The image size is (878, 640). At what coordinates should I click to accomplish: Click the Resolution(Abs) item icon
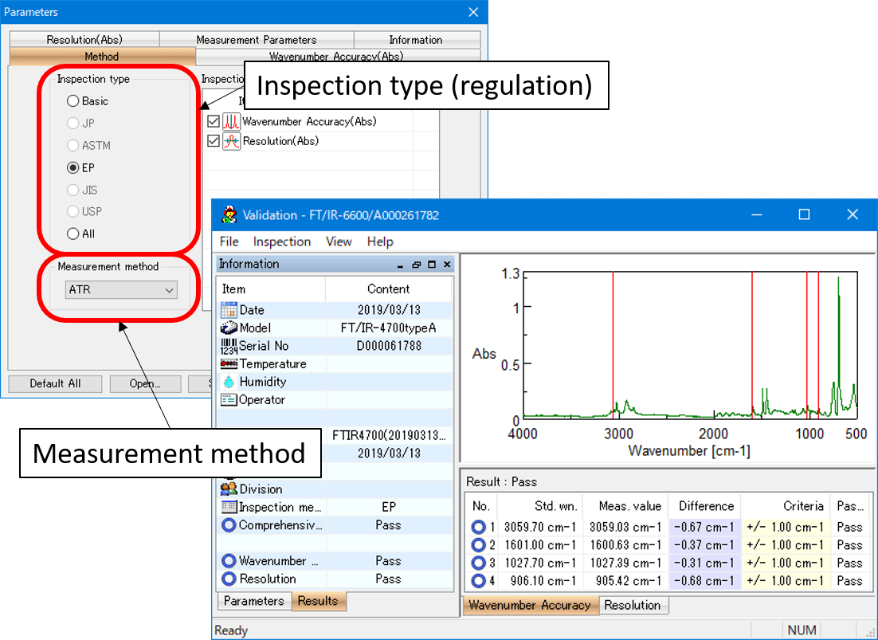[x=231, y=141]
